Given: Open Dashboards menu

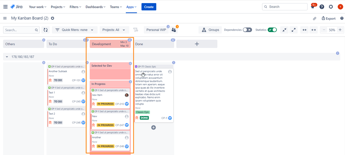Looking at the screenshot, I should click(x=95, y=7).
